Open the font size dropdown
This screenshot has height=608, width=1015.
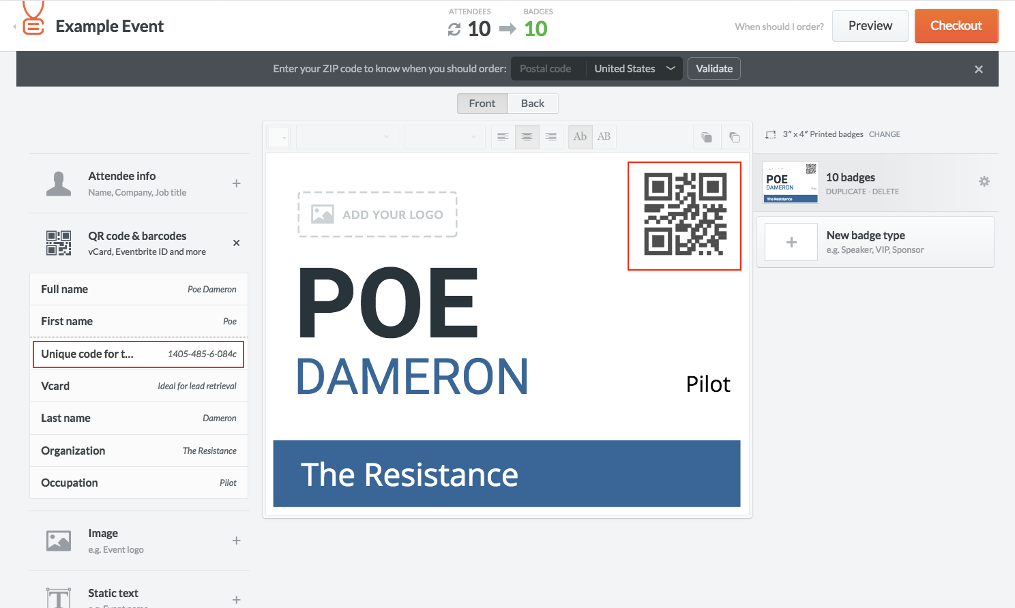click(x=445, y=137)
